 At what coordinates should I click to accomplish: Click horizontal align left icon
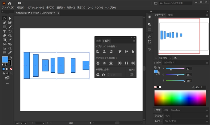[x=98, y=51]
